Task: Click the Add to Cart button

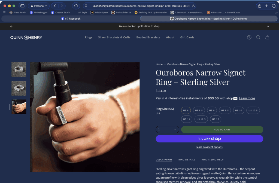Action: coord(222,129)
